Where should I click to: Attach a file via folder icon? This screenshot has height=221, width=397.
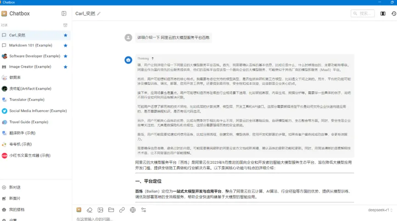pyautogui.click(x=111, y=210)
